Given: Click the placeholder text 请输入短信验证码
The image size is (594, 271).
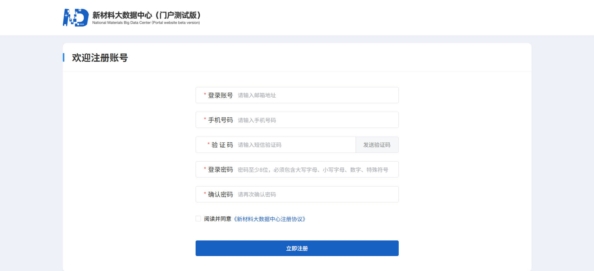Looking at the screenshot, I should pyautogui.click(x=260, y=145).
